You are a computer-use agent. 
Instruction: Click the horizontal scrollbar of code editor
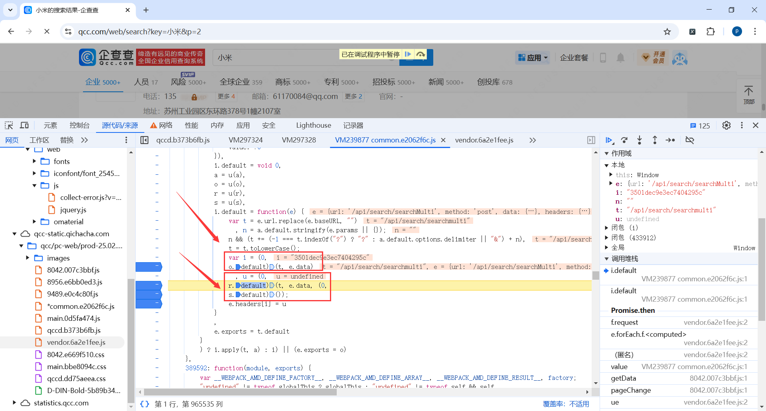(241, 392)
